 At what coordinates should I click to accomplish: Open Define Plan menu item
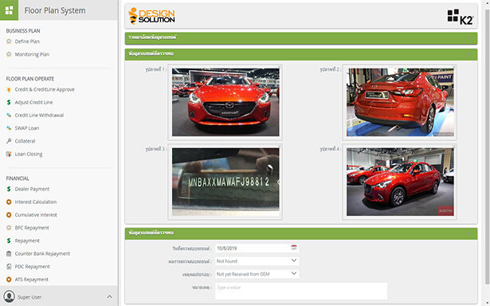[x=27, y=41]
